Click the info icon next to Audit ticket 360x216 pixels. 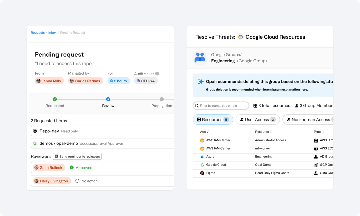157,73
